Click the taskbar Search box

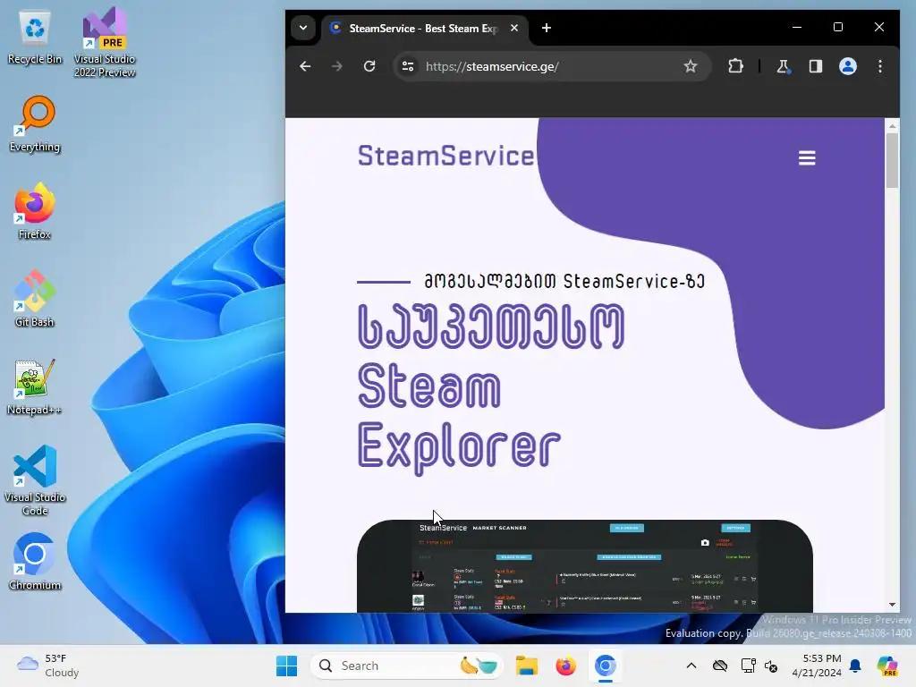pos(407,666)
